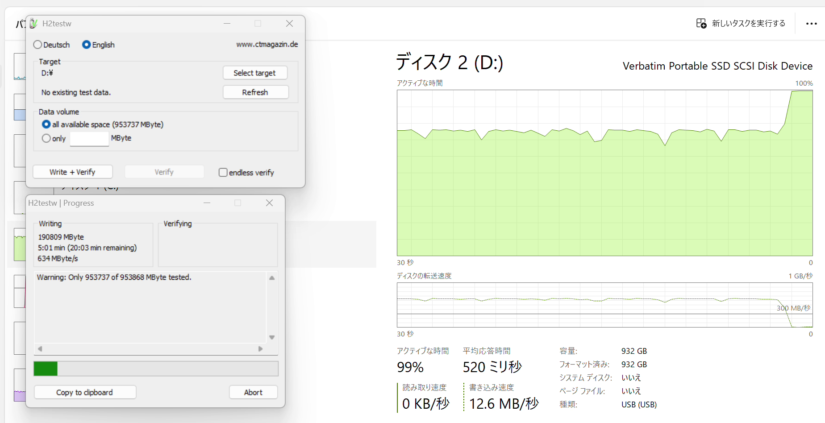Enable the endless verify checkbox
The image size is (825, 423).
[x=223, y=172]
